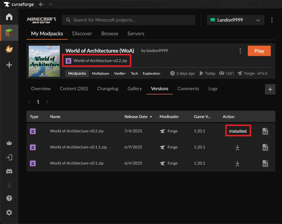Open the Logs tab
Screen dimensions: 282x224
(213, 88)
